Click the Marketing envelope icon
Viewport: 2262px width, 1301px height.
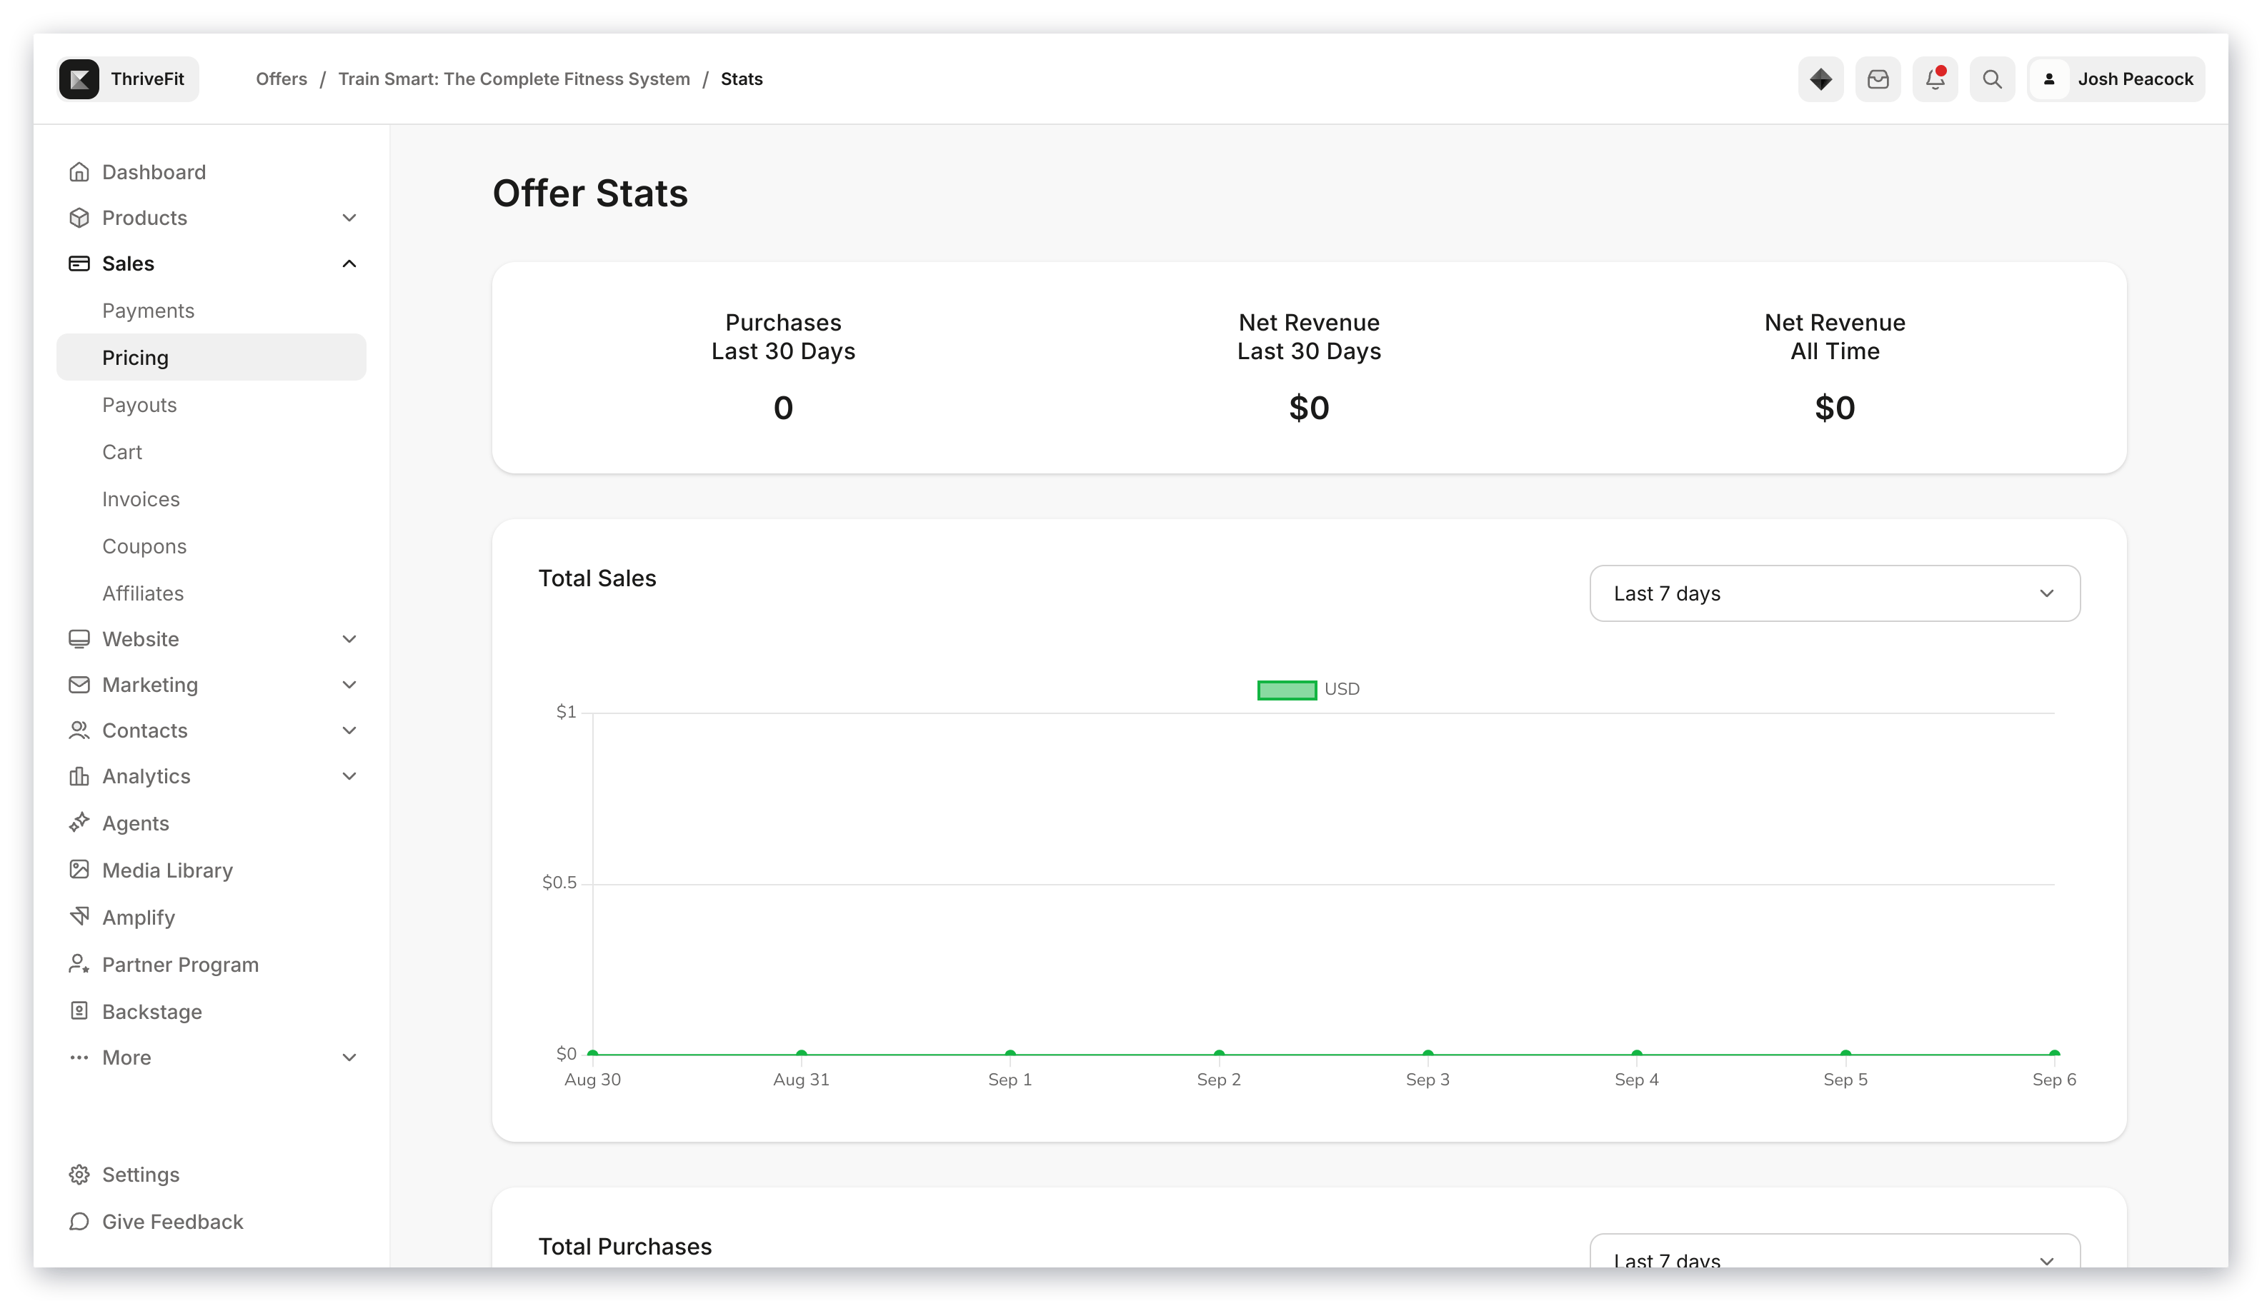pyautogui.click(x=79, y=685)
